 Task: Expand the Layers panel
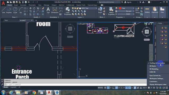(x=81, y=17)
